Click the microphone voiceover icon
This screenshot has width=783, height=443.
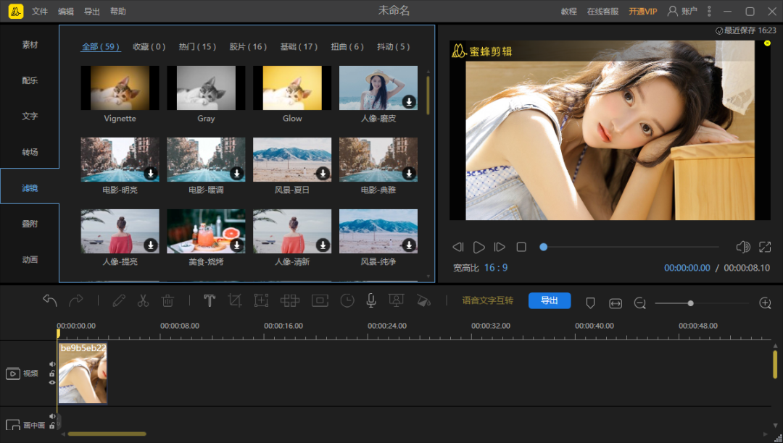(x=371, y=300)
